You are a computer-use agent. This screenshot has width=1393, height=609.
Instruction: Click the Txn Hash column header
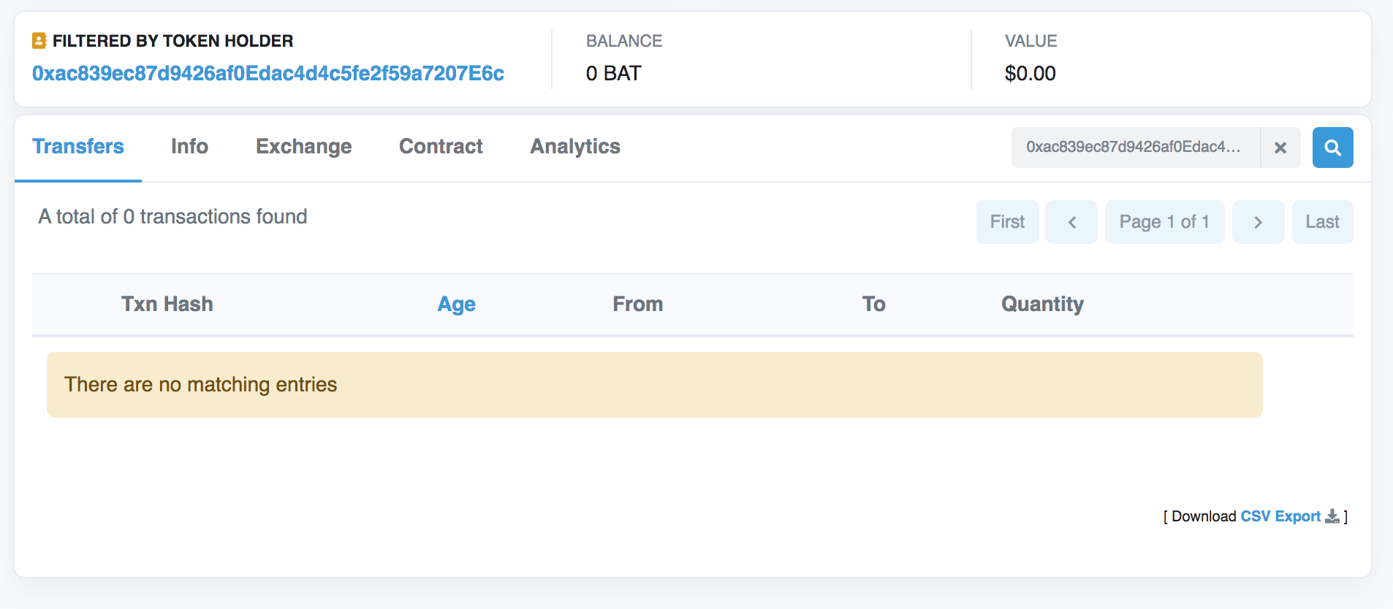pos(167,304)
